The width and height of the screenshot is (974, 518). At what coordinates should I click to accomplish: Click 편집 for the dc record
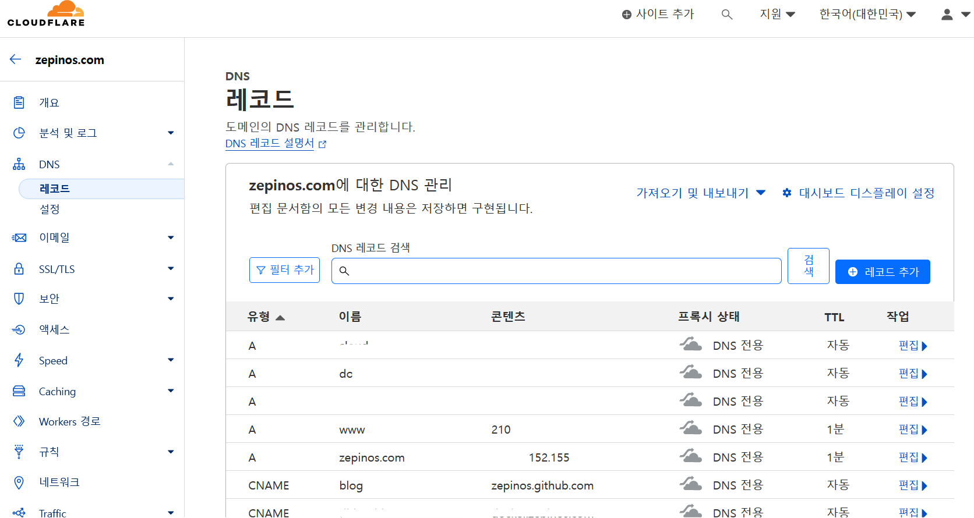(913, 373)
